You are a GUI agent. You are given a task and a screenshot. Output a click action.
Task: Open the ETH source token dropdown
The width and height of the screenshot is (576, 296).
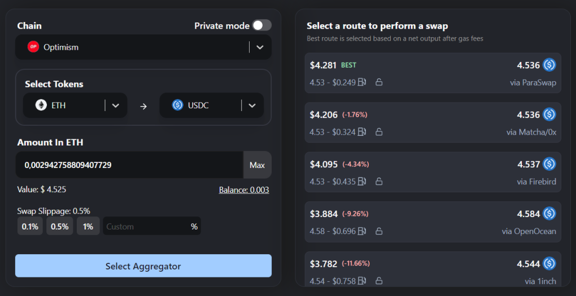click(x=75, y=105)
